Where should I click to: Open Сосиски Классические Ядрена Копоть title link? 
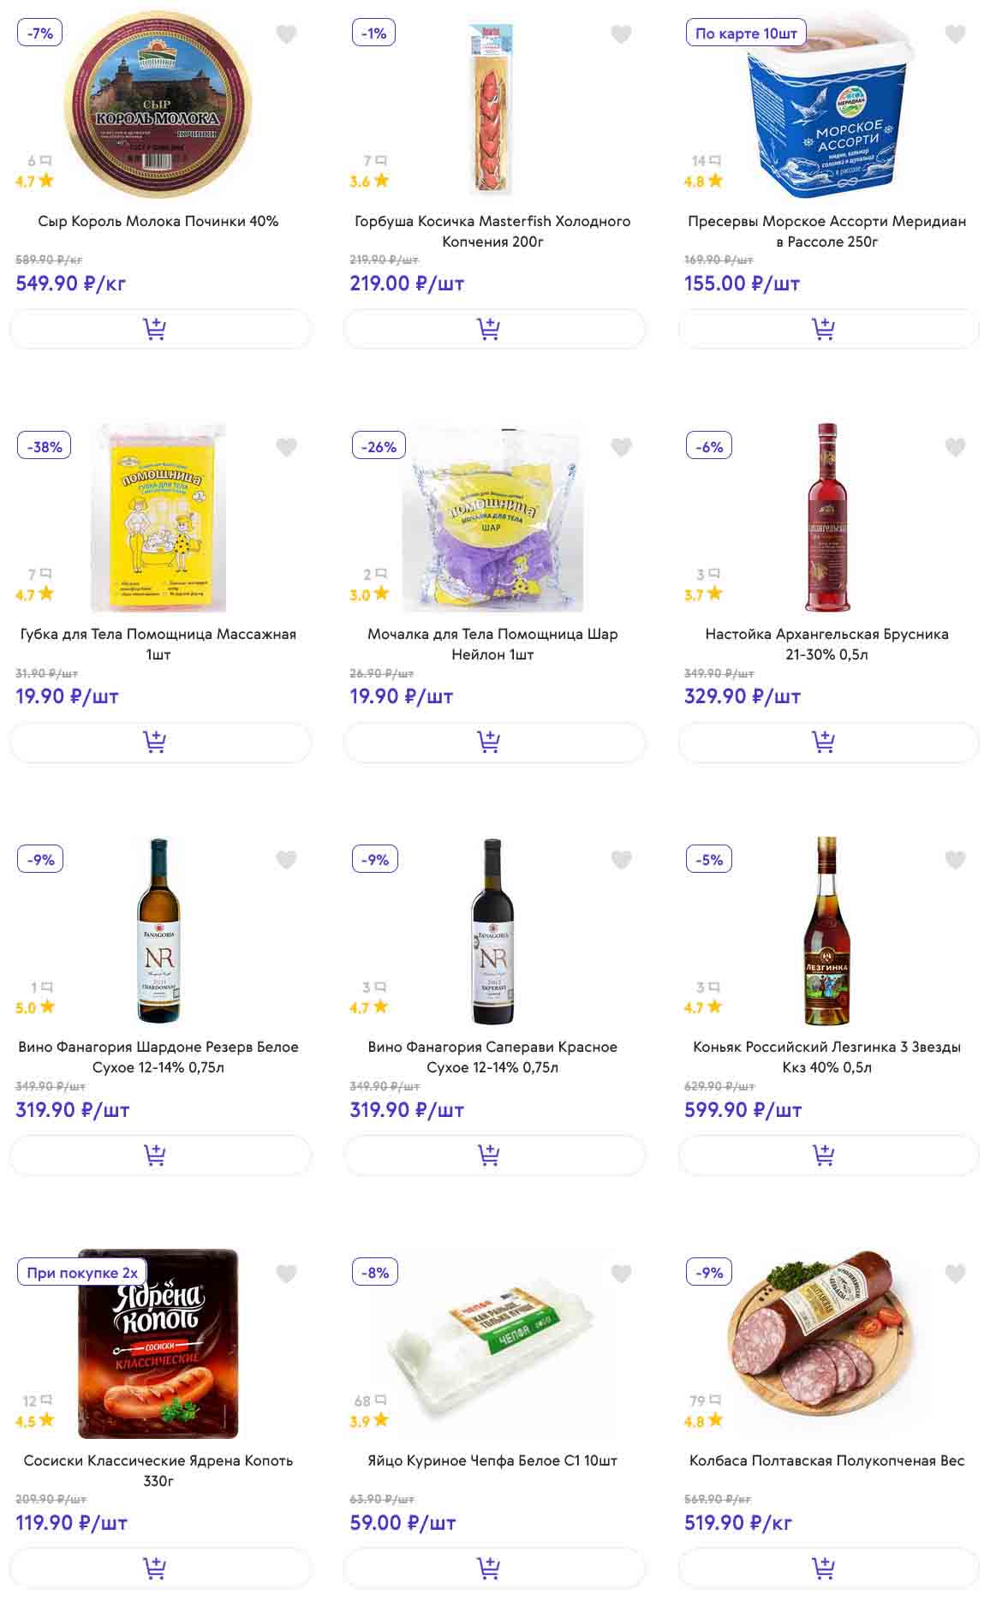158,1470
